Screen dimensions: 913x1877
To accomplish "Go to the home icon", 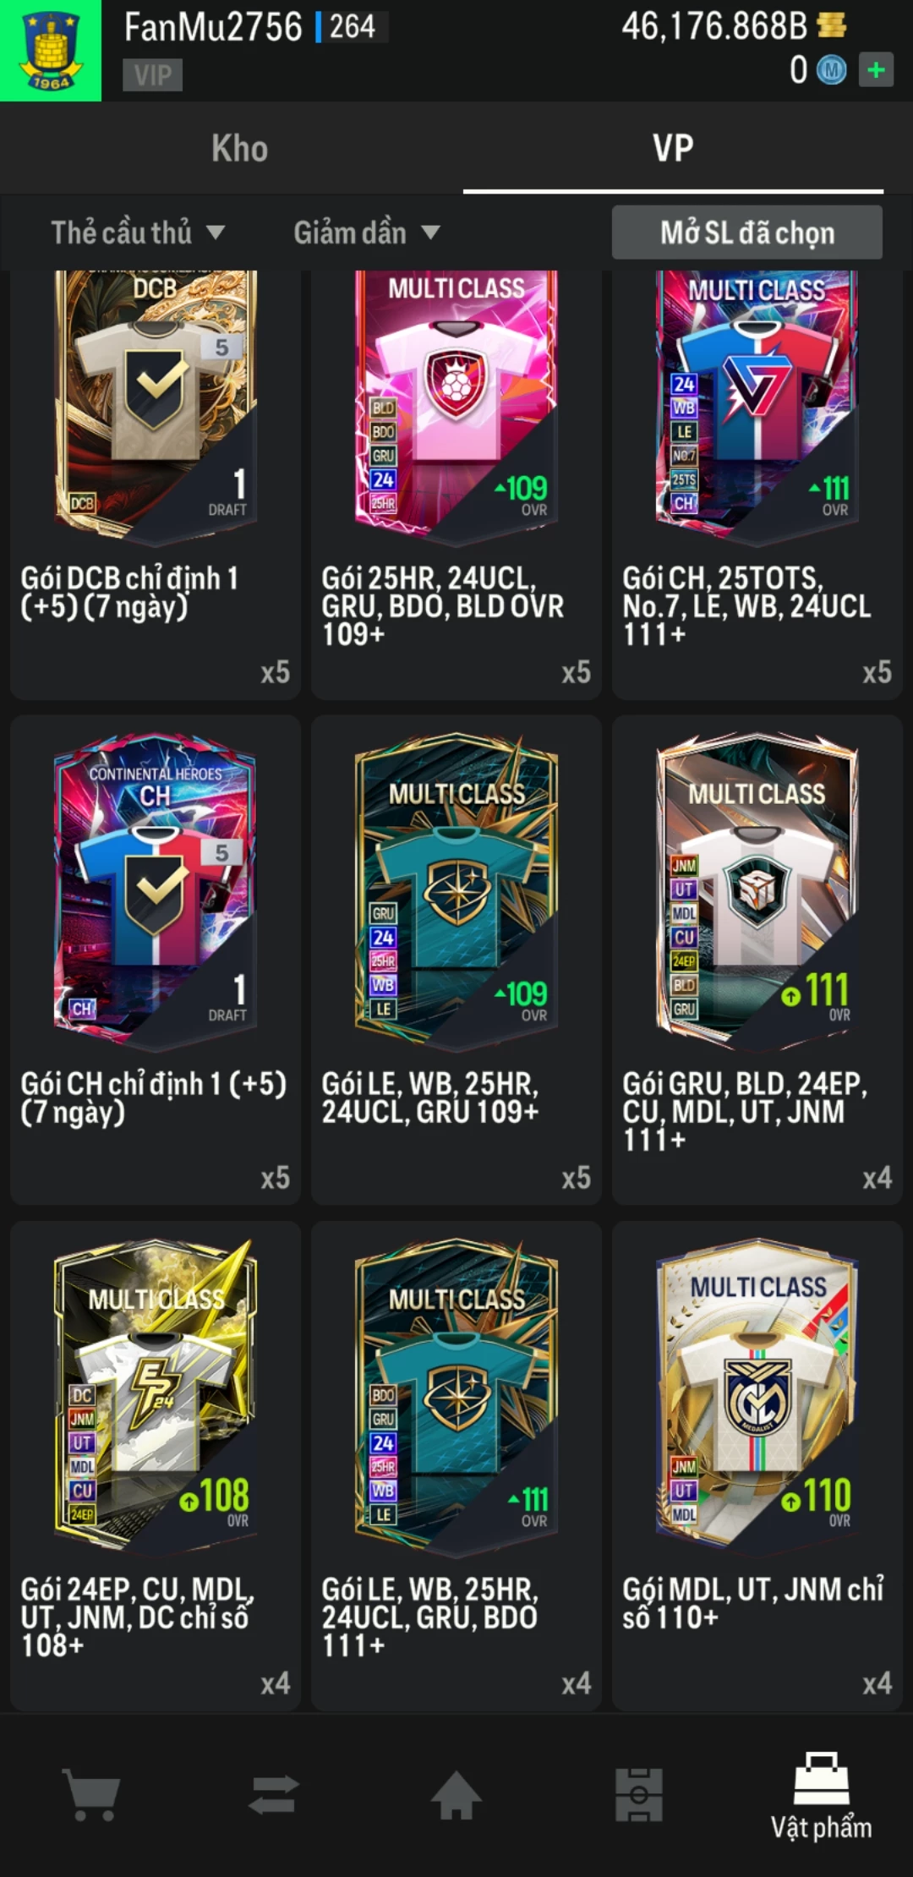I will tap(456, 1794).
